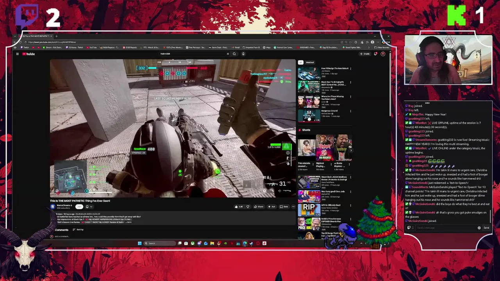This screenshot has height=281, width=500.
Task: Clear the YouTube search box text
Action: (228, 54)
